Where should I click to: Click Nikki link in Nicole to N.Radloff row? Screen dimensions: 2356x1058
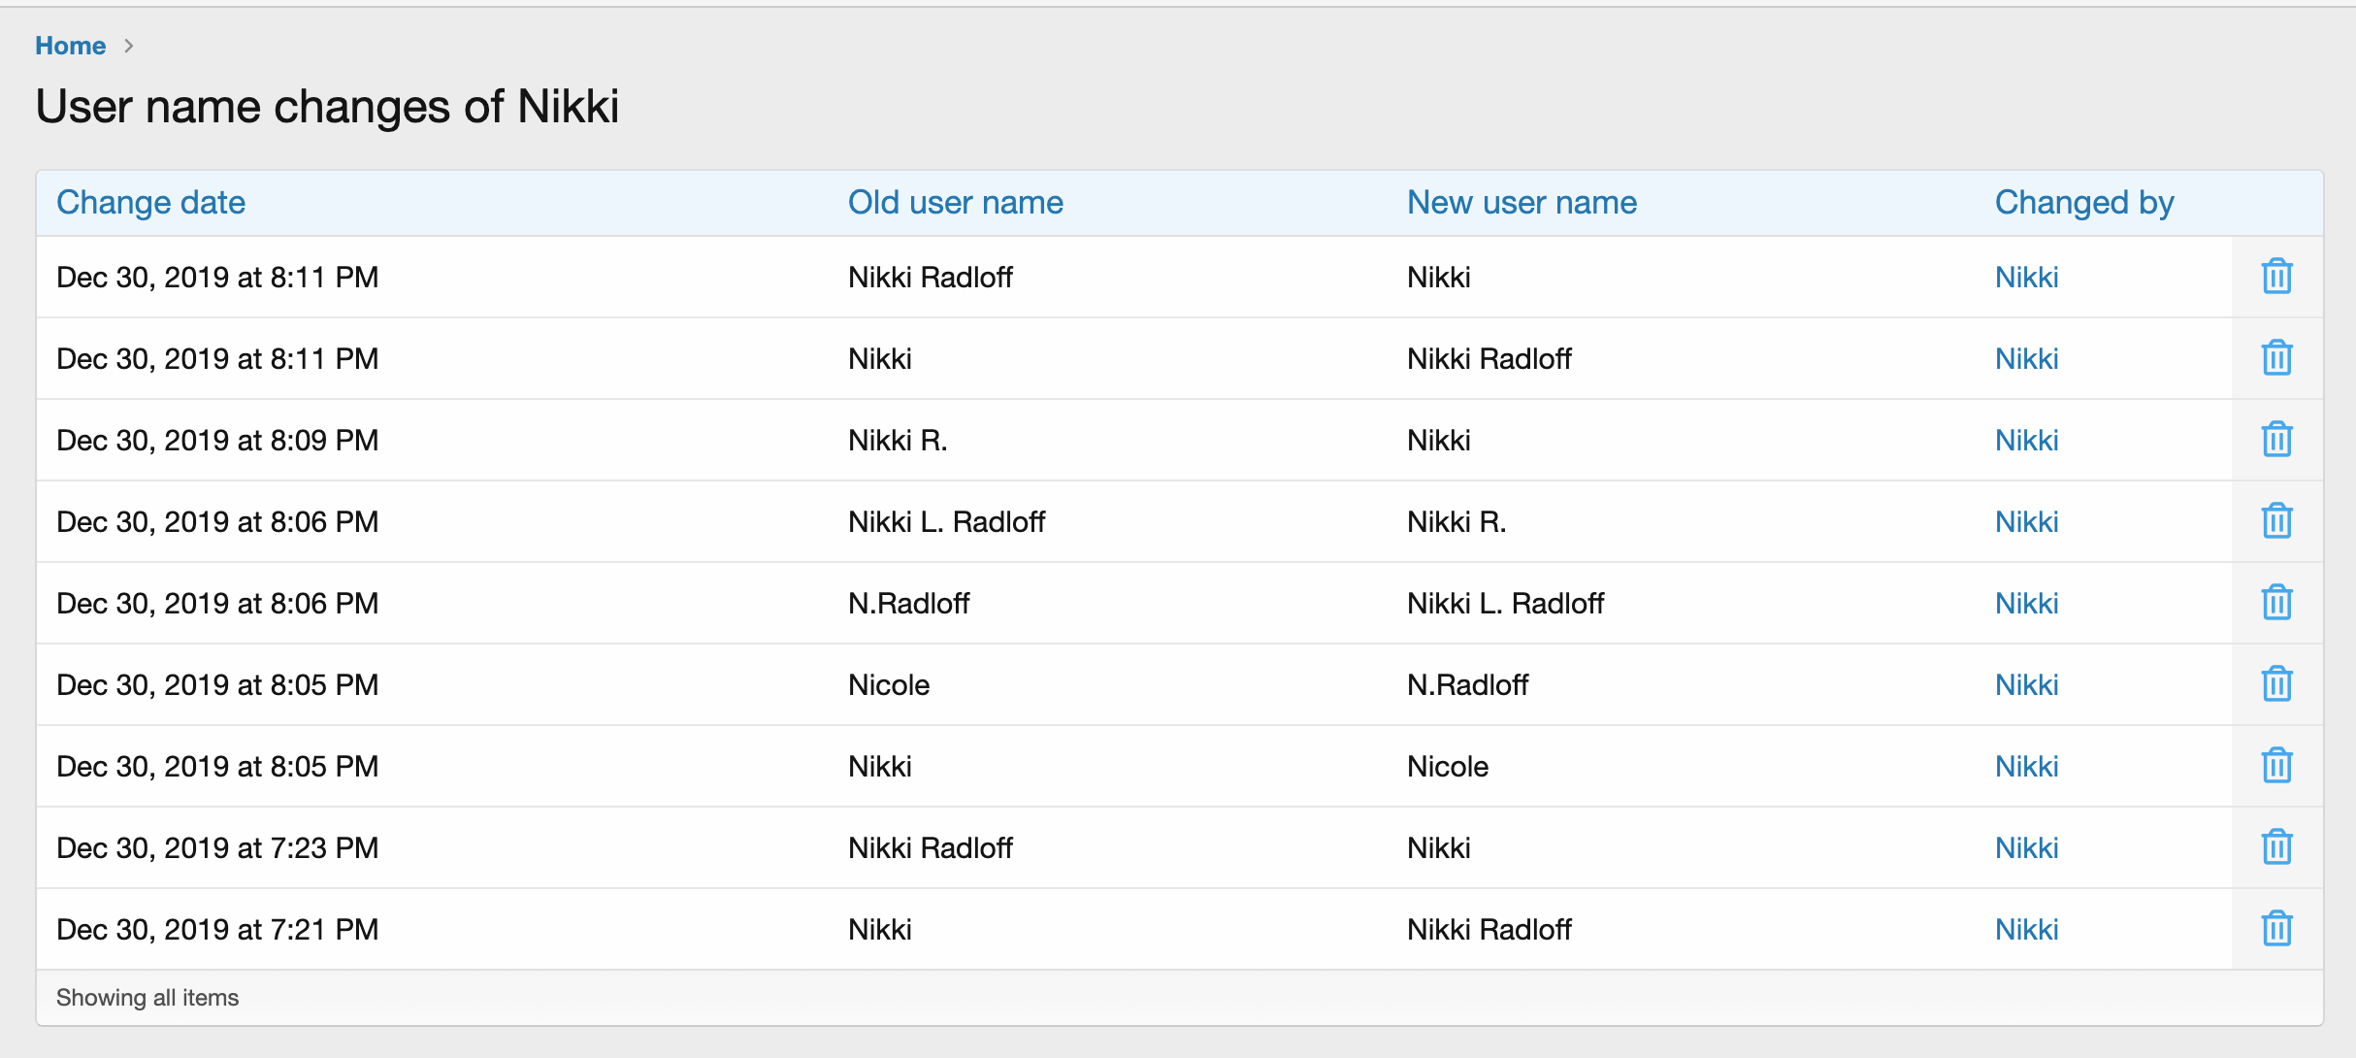click(x=2026, y=685)
